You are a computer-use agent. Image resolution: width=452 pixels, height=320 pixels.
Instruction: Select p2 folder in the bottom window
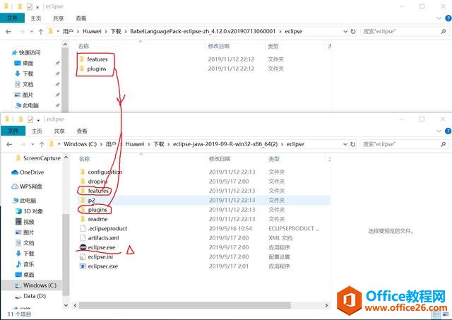[91, 201]
